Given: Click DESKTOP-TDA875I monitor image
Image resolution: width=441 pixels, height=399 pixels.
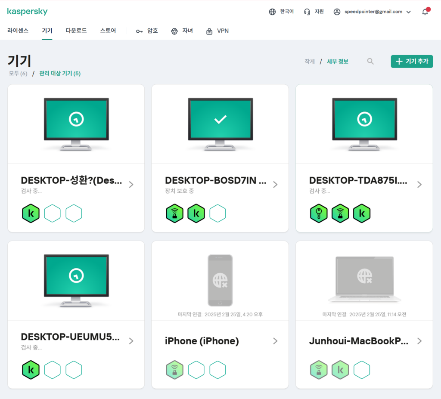Looking at the screenshot, I should pos(364,124).
